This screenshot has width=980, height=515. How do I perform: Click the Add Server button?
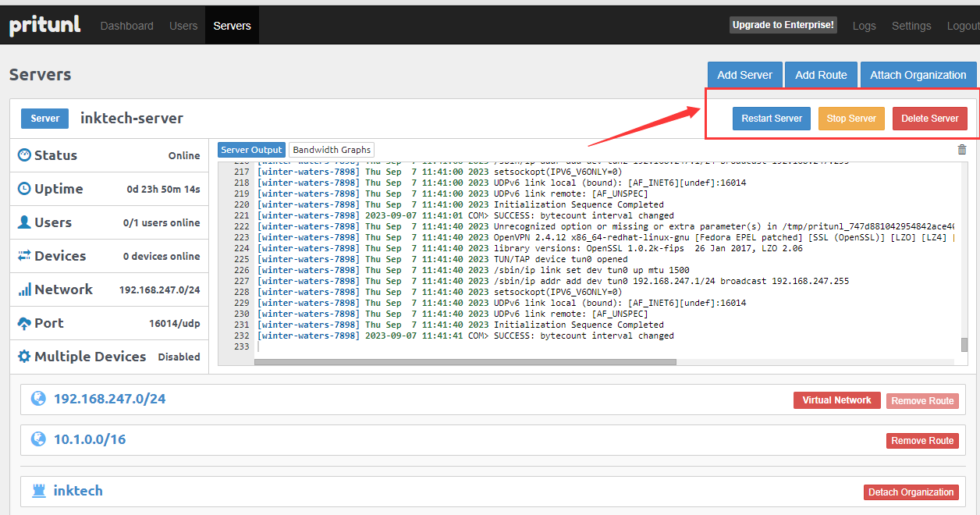[744, 75]
